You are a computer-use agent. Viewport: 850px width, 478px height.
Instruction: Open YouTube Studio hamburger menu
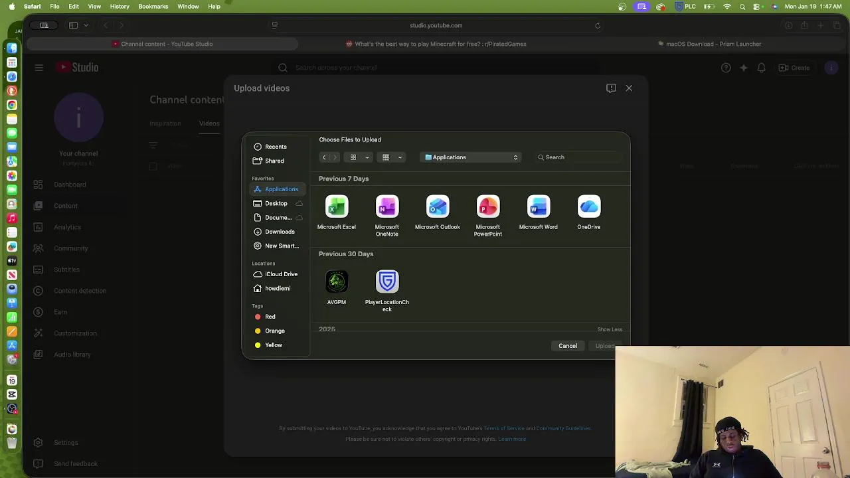[39, 68]
